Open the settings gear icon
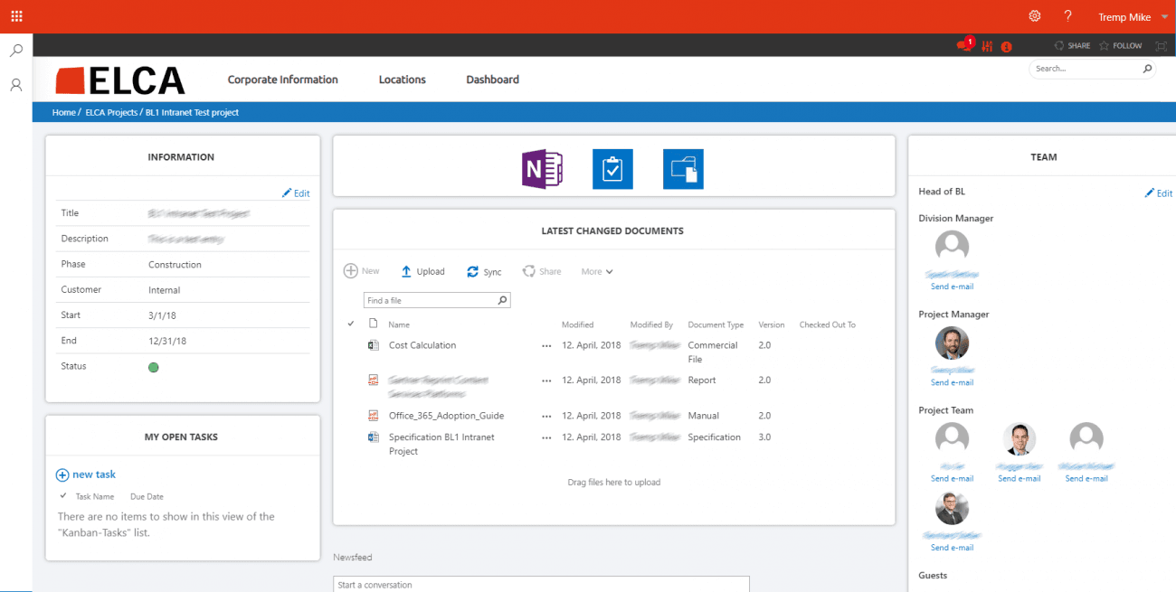 [x=1035, y=16]
